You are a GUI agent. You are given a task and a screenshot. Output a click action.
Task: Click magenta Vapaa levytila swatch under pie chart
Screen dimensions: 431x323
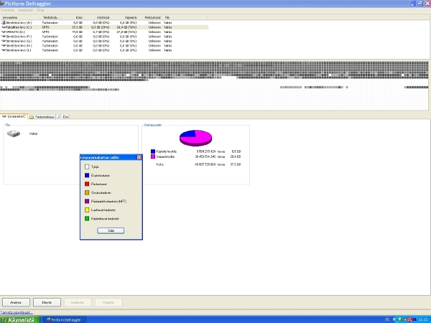[x=153, y=156]
